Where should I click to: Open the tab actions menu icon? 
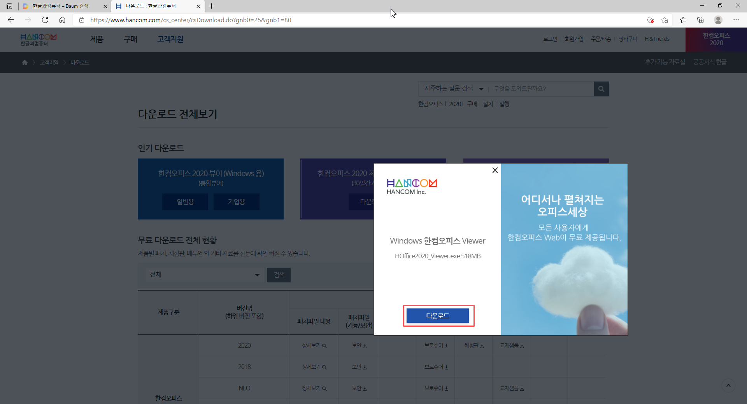(9, 6)
